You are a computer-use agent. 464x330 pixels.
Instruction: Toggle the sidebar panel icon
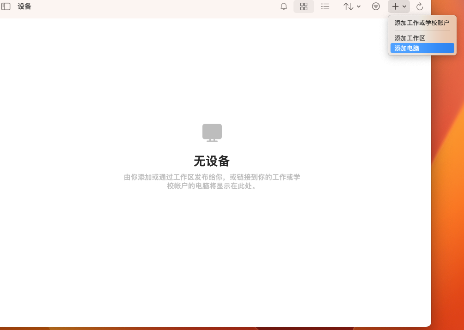click(6, 6)
